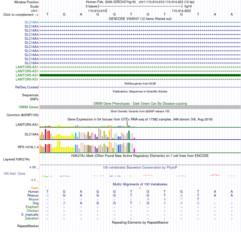Click the solid green LAMTOR5-AS1 exon bar
Image resolution: width=241 pixels, height=232 pixels.
(140, 75)
